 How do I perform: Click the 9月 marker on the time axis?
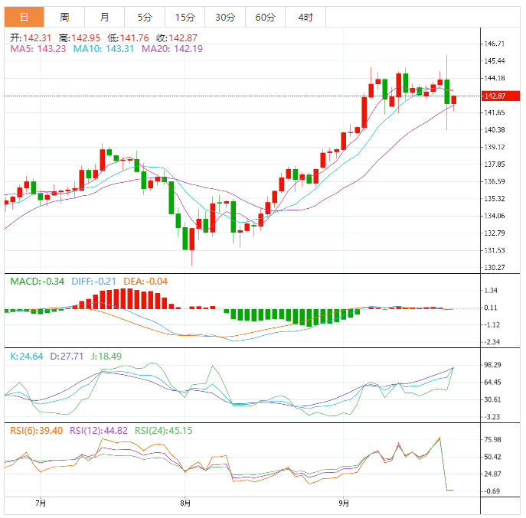click(x=344, y=503)
